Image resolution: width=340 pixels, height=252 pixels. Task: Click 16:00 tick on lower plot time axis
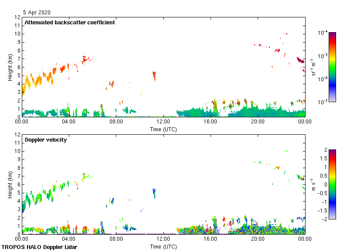(x=211, y=239)
